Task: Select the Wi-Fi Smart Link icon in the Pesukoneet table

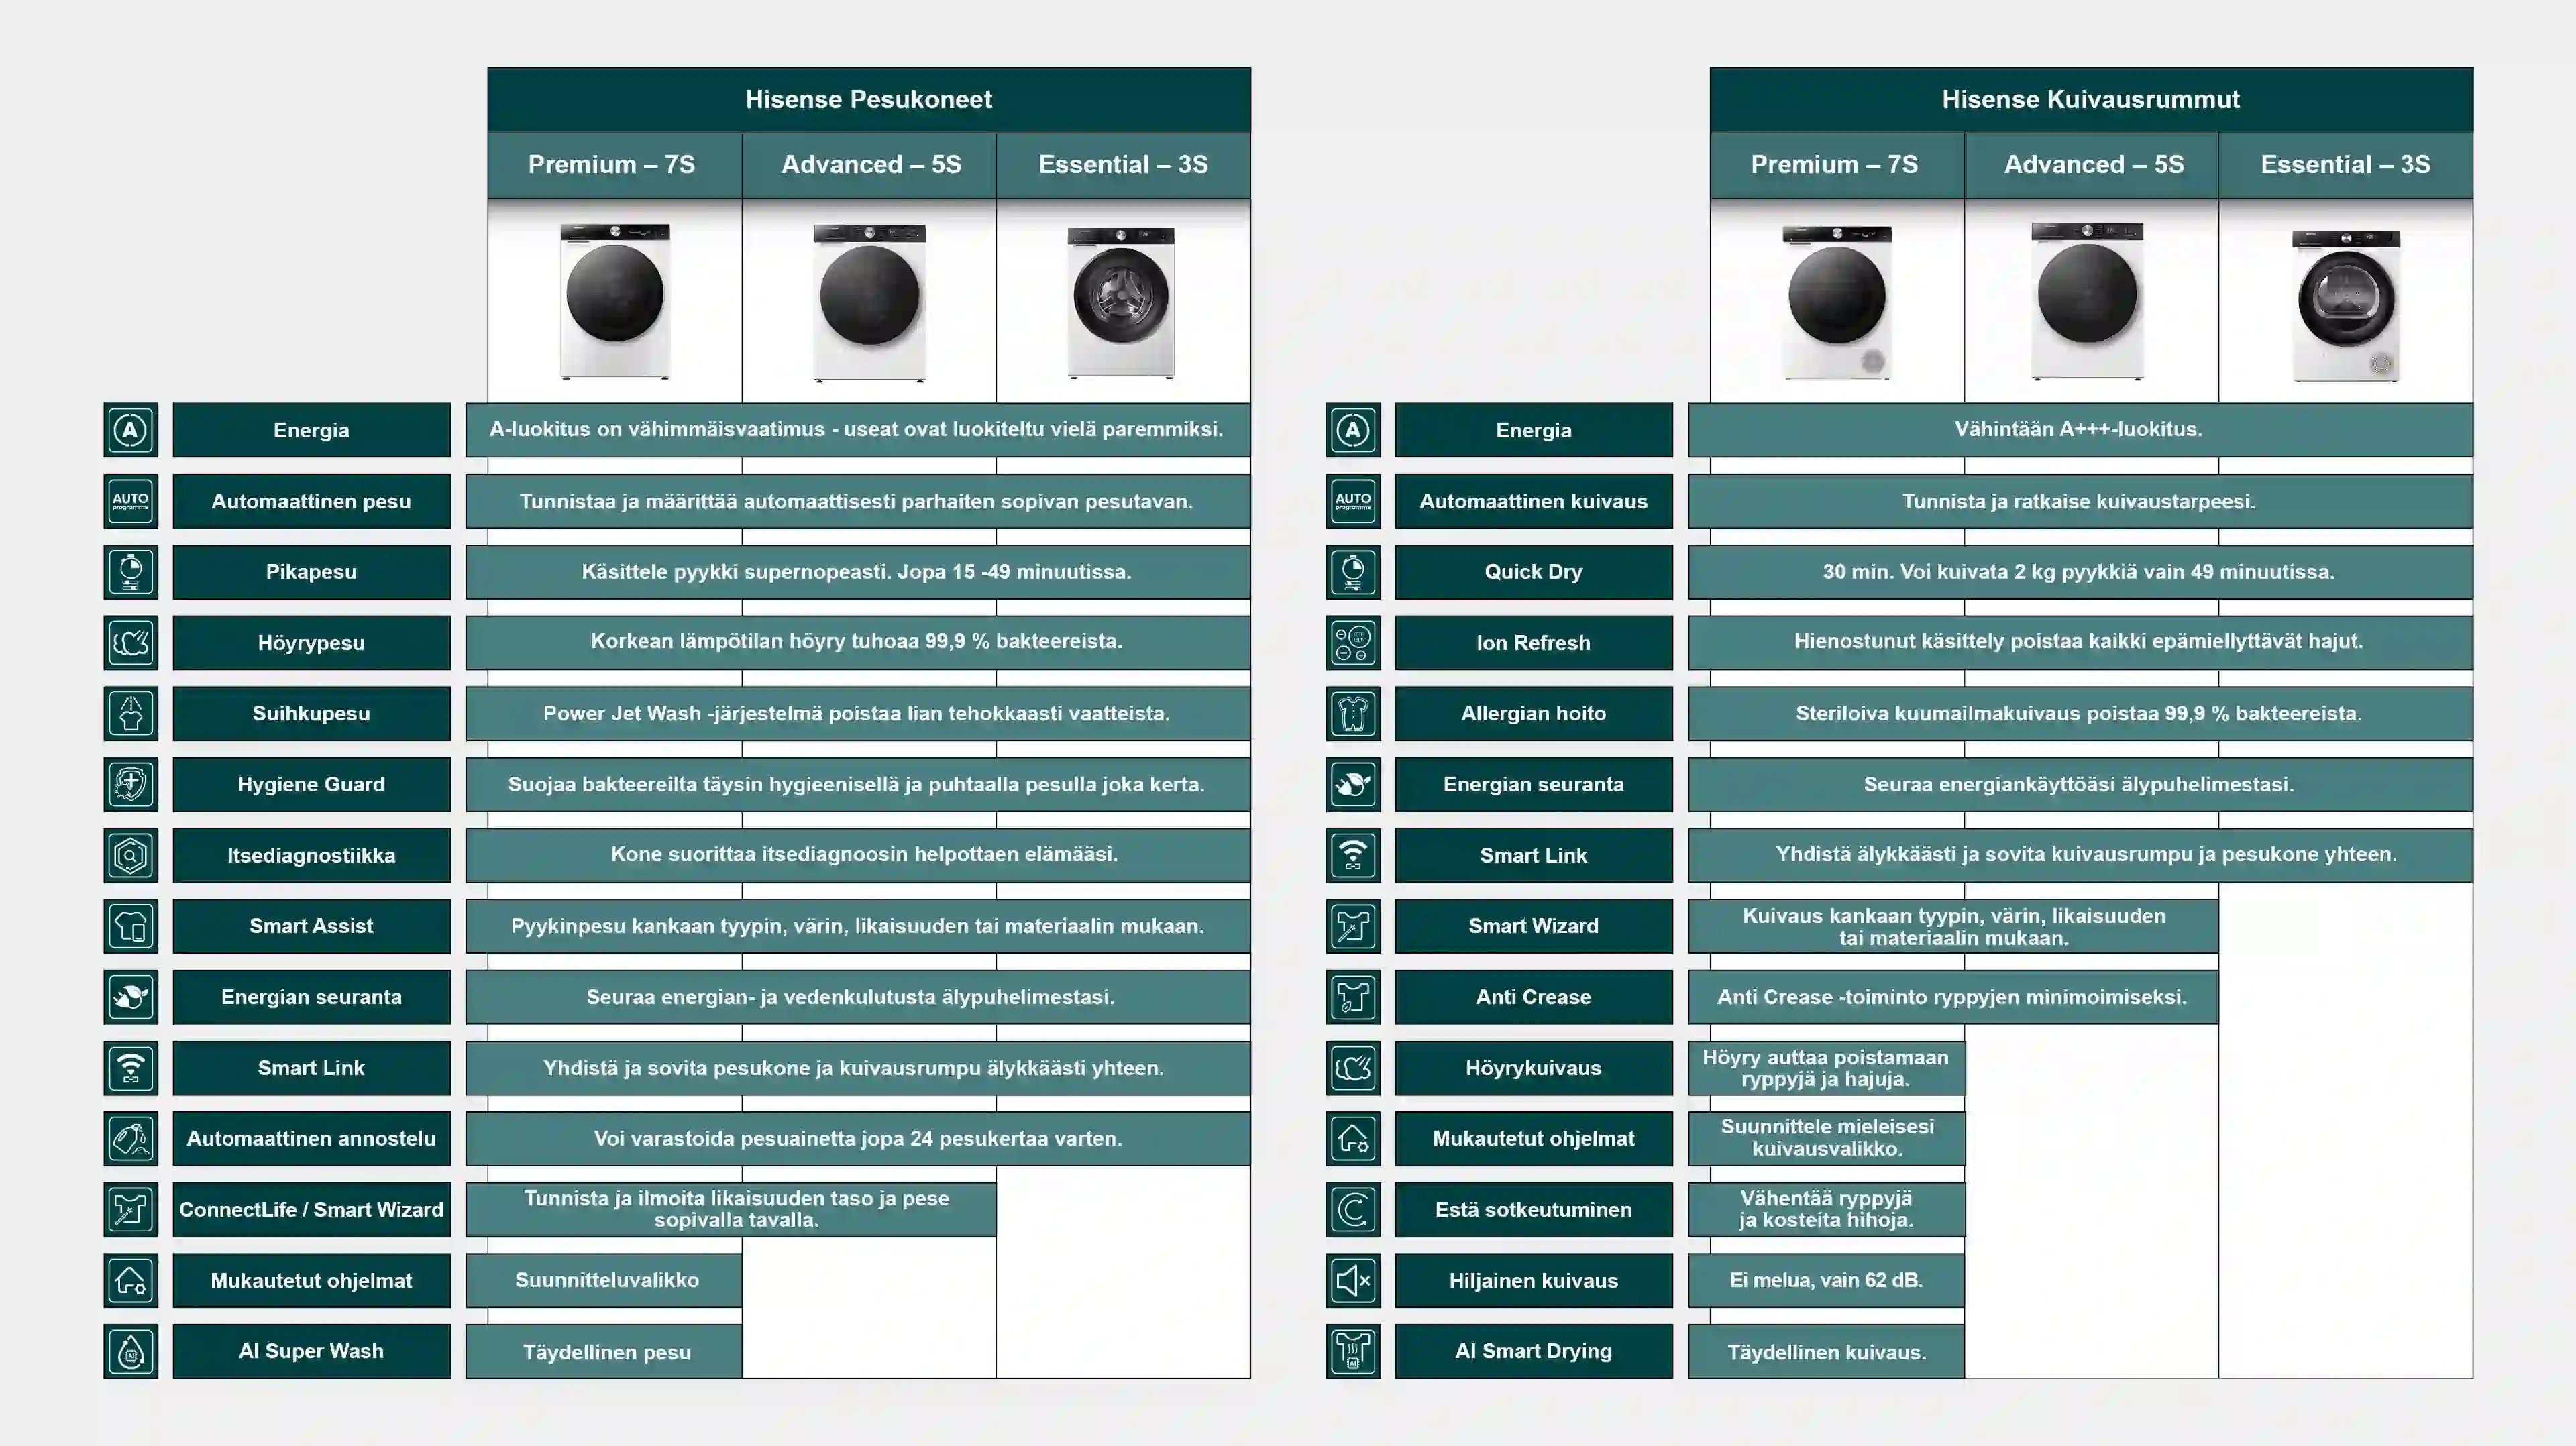Action: pyautogui.click(x=131, y=1068)
